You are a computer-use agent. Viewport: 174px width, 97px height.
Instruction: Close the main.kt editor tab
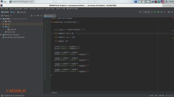click(x=55, y=16)
